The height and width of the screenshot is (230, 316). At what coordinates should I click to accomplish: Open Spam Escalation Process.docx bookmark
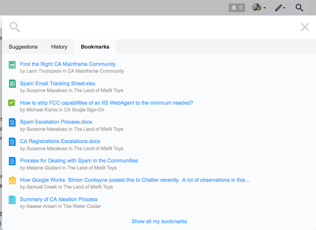(x=56, y=122)
